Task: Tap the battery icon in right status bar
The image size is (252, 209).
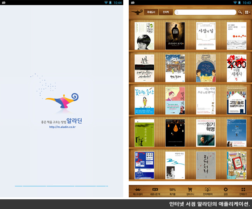Action: [x=240, y=2]
